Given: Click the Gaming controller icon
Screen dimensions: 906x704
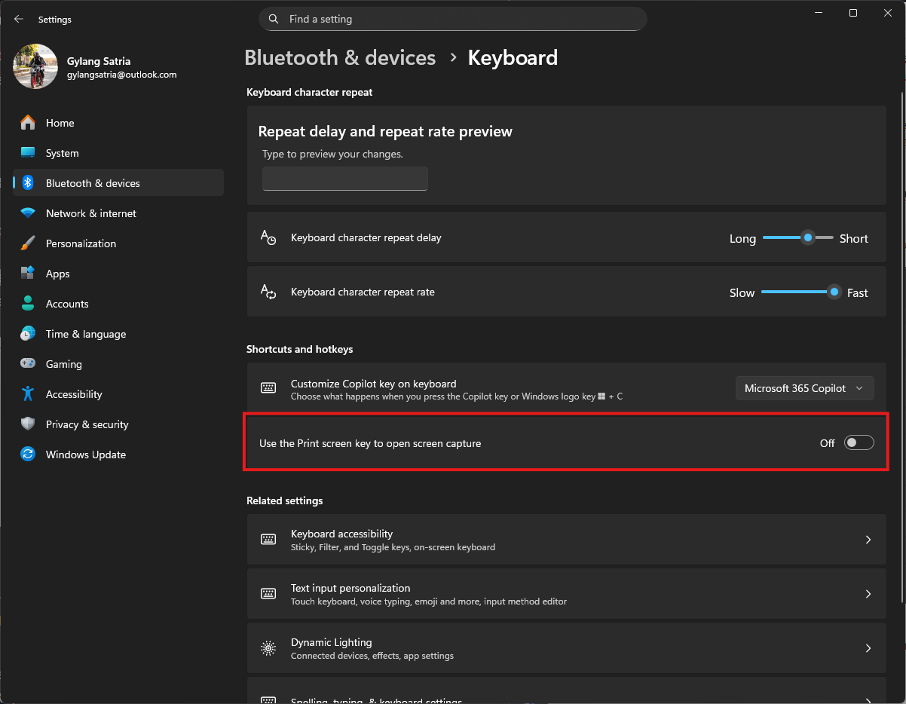Looking at the screenshot, I should tap(28, 364).
